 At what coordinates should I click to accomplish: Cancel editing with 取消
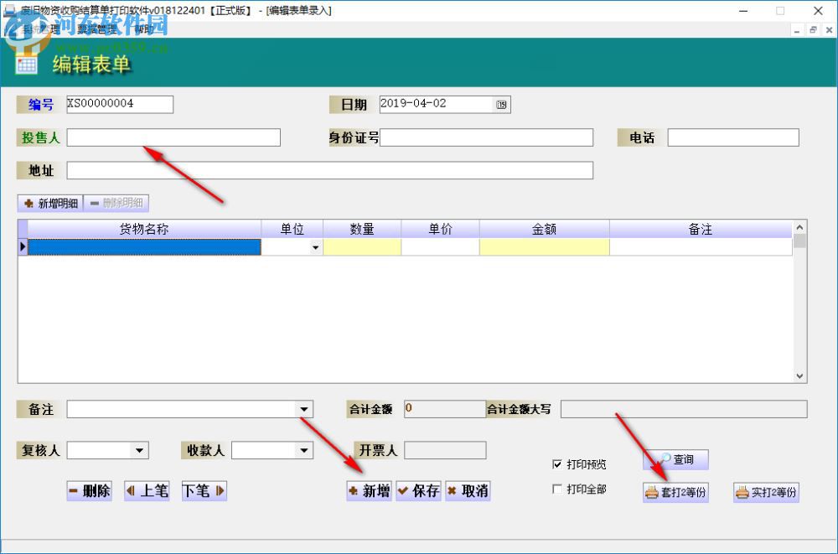[468, 490]
